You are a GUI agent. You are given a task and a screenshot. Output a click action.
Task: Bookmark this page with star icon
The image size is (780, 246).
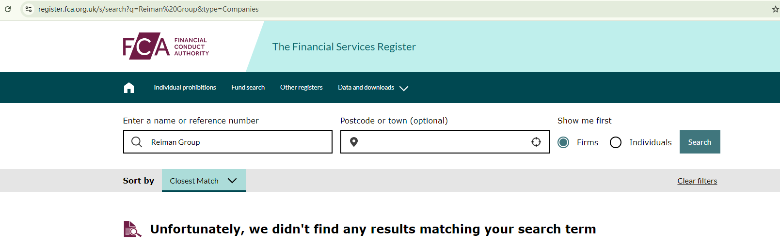[775, 9]
